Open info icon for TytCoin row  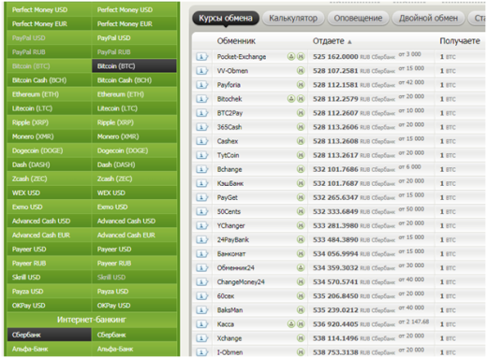[x=201, y=155]
